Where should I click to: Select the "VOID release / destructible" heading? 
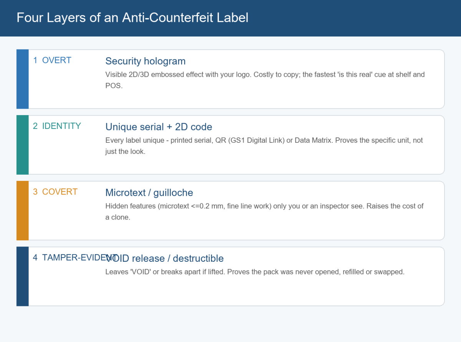point(164,258)
